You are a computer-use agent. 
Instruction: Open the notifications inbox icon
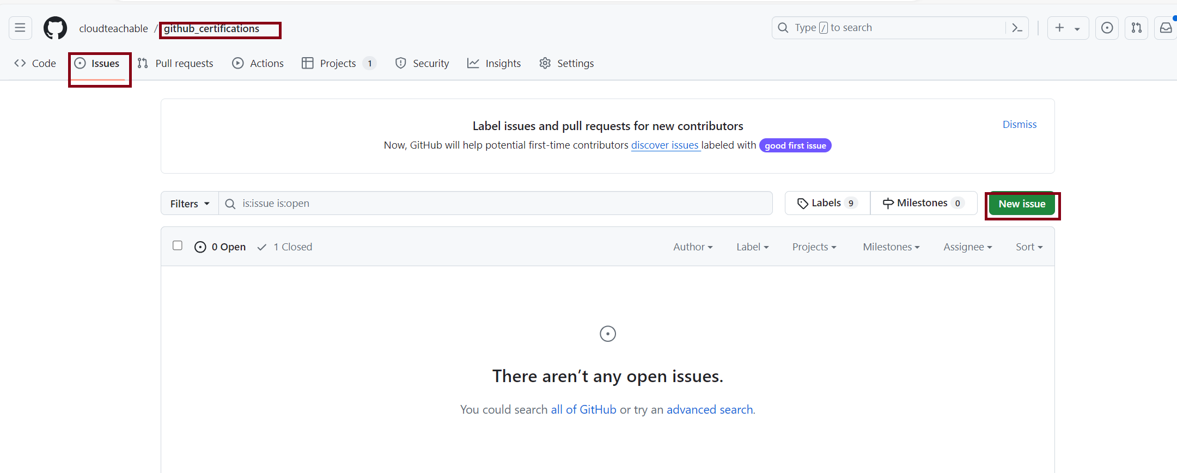point(1166,28)
